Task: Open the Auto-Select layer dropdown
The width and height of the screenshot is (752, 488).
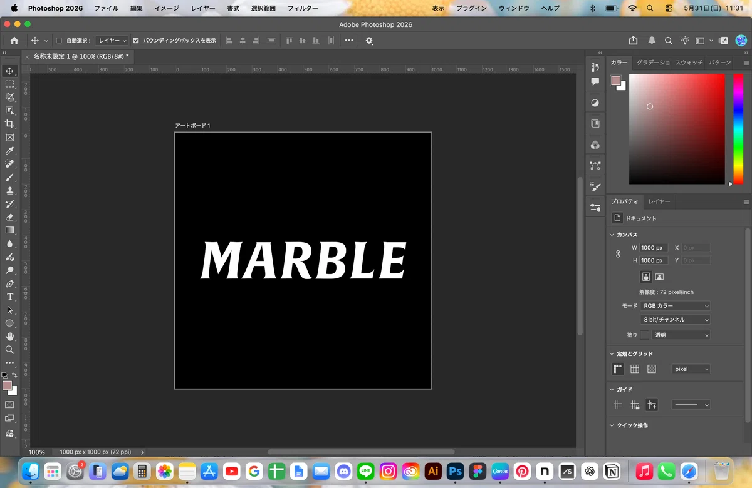Action: click(x=112, y=41)
